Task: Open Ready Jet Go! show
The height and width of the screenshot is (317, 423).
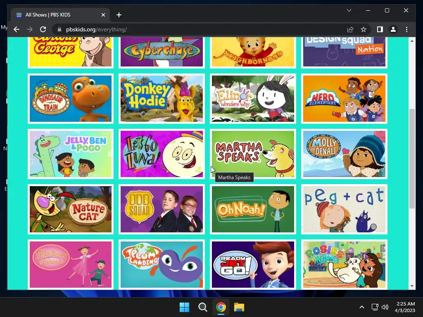Action: pyautogui.click(x=253, y=265)
